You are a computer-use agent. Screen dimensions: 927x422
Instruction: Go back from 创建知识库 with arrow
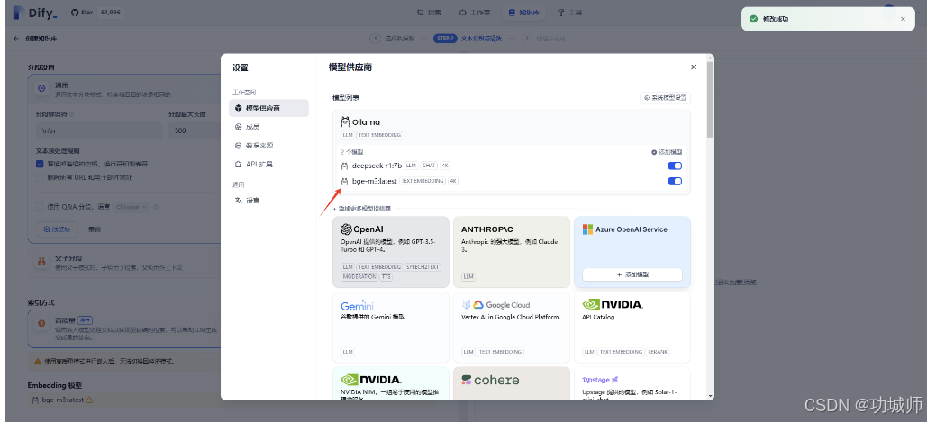[x=16, y=39]
